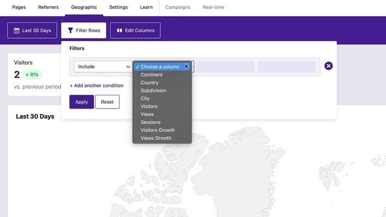The height and width of the screenshot is (217, 386).
Task: Click the Filters heading text
Action: click(77, 48)
